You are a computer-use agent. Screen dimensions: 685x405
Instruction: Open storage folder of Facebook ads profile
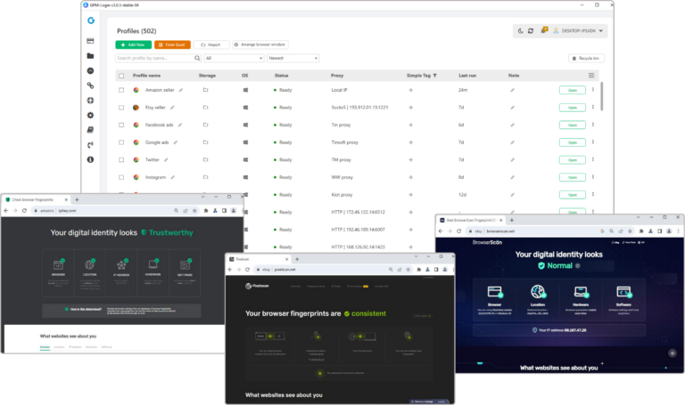click(x=205, y=125)
